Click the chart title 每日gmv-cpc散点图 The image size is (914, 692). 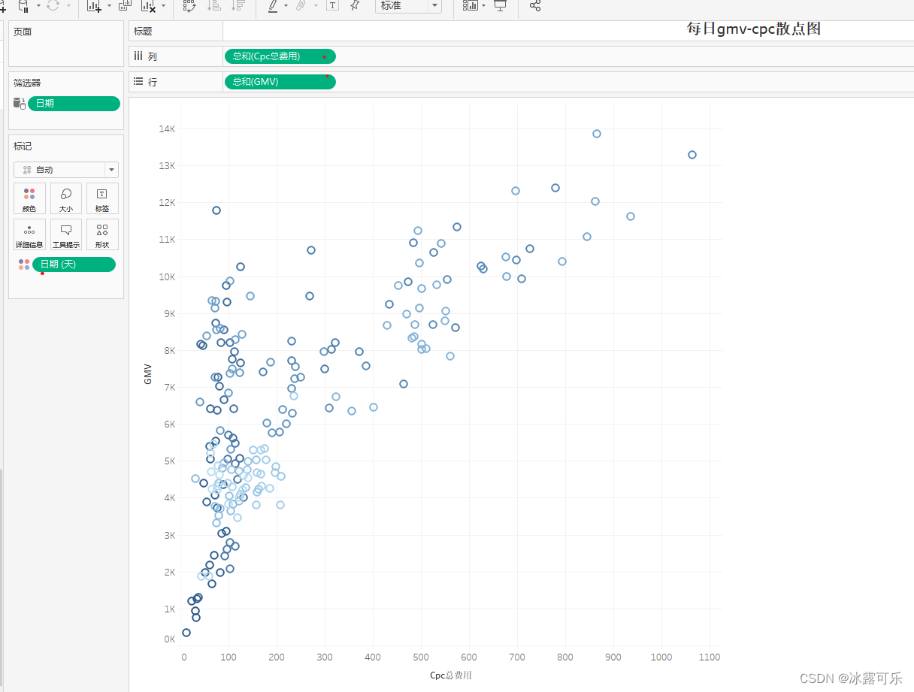[754, 29]
